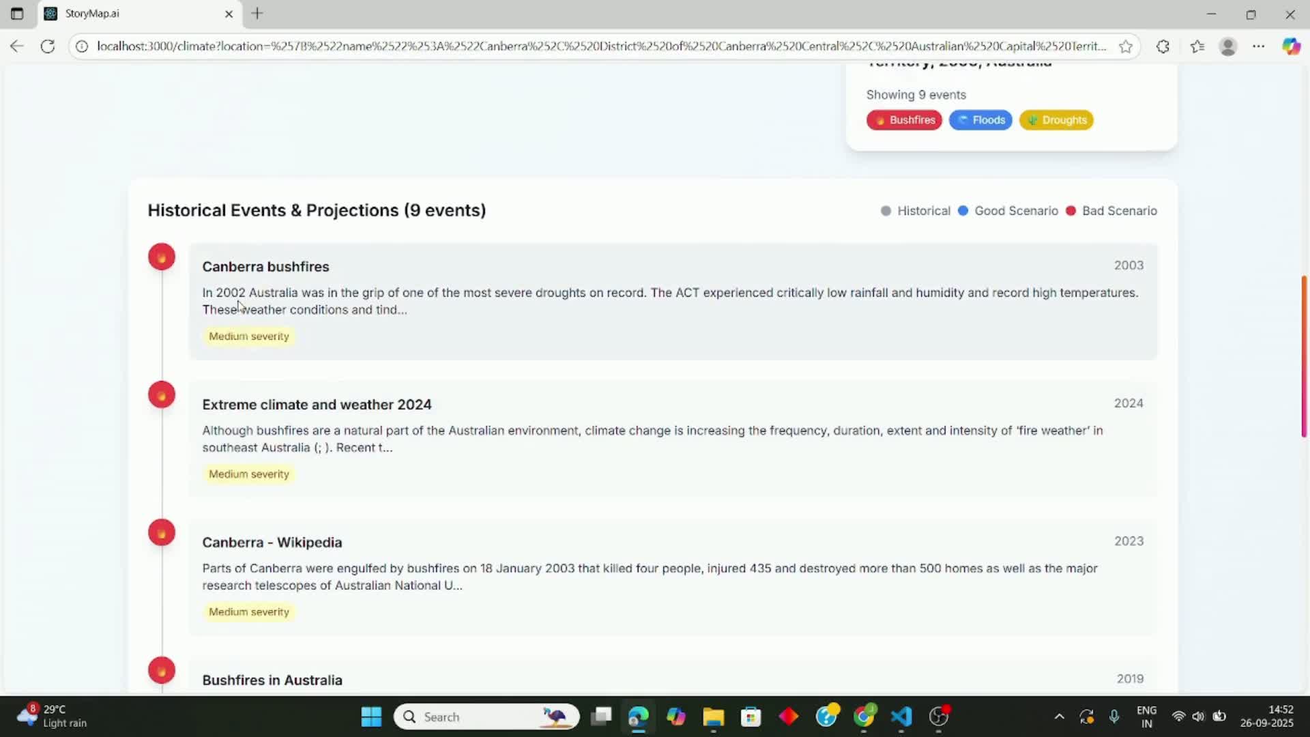Toggle the Droughts filter chip
The height and width of the screenshot is (737, 1310).
click(x=1056, y=120)
